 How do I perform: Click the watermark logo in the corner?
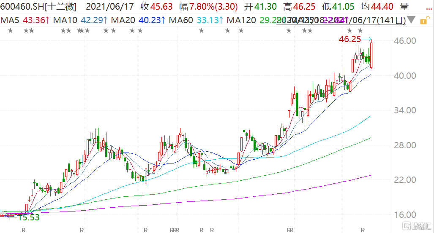417,226
